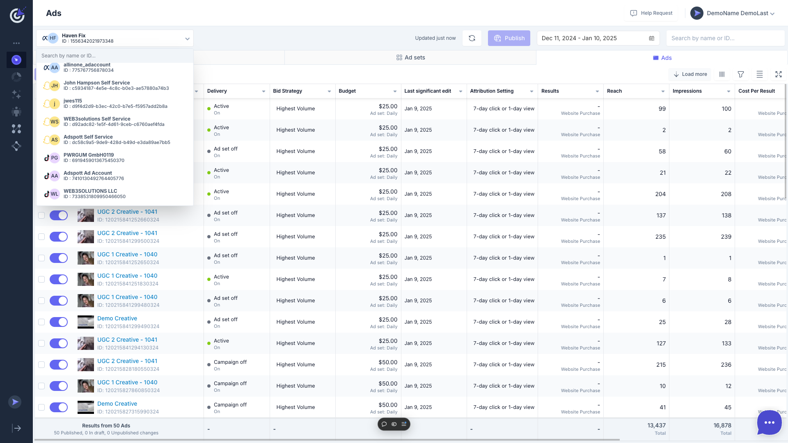The height and width of the screenshot is (443, 788).
Task: Open the four-dots connections sidebar icon
Action: 16,129
